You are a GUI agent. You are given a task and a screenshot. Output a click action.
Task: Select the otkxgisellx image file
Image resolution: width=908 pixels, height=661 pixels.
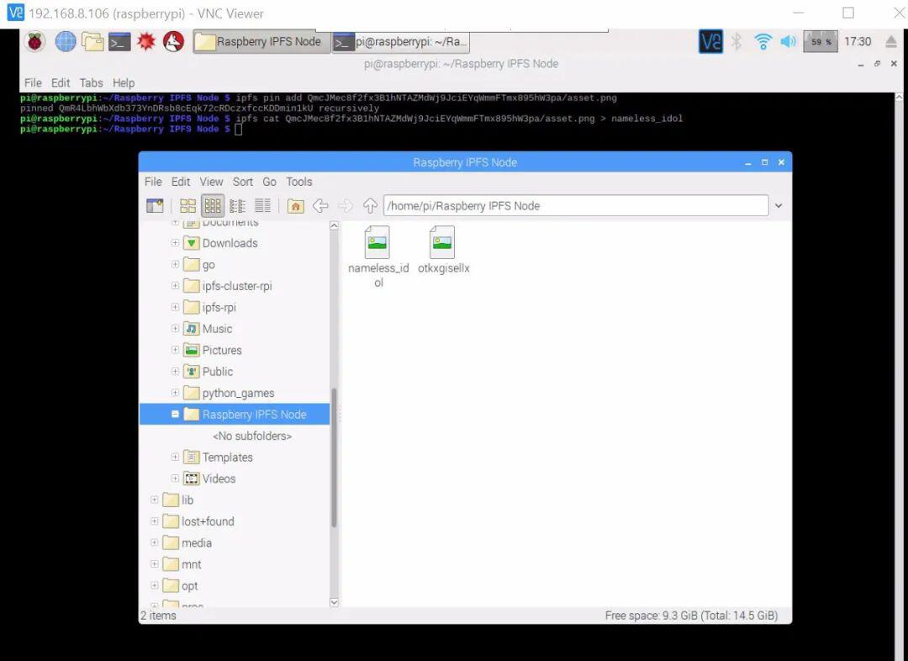pos(443,251)
